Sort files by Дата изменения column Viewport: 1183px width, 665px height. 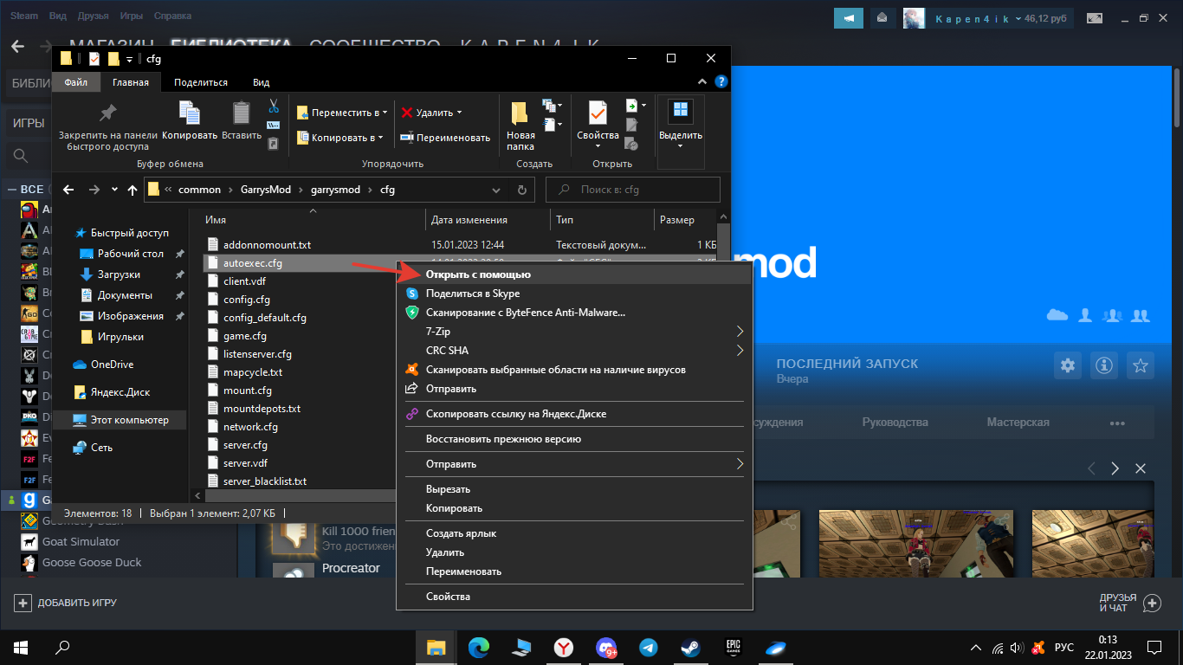[488, 220]
